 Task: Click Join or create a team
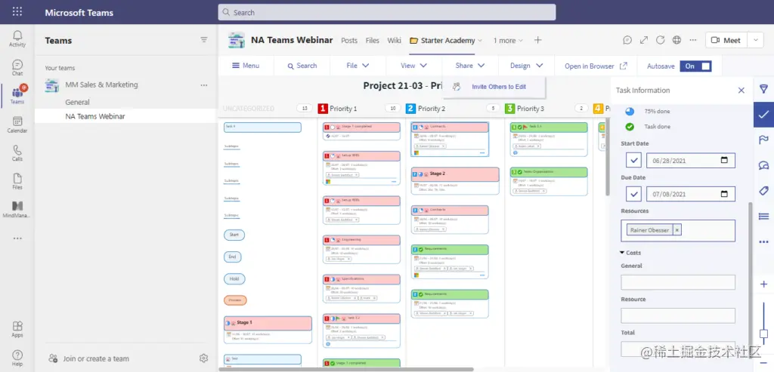[89, 358]
